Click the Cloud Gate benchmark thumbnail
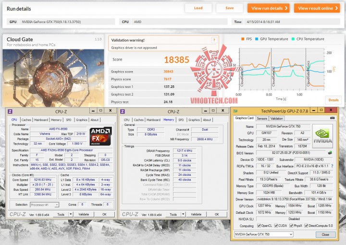This screenshot has width=346, height=245. (53, 78)
